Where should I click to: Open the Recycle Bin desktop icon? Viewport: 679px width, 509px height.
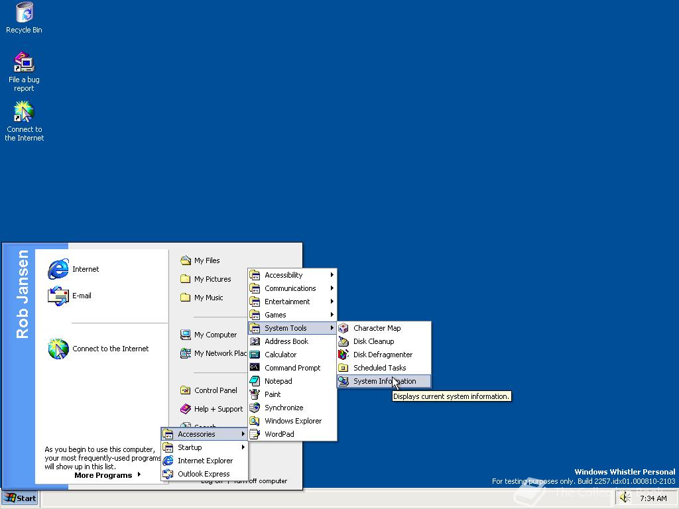pyautogui.click(x=24, y=17)
